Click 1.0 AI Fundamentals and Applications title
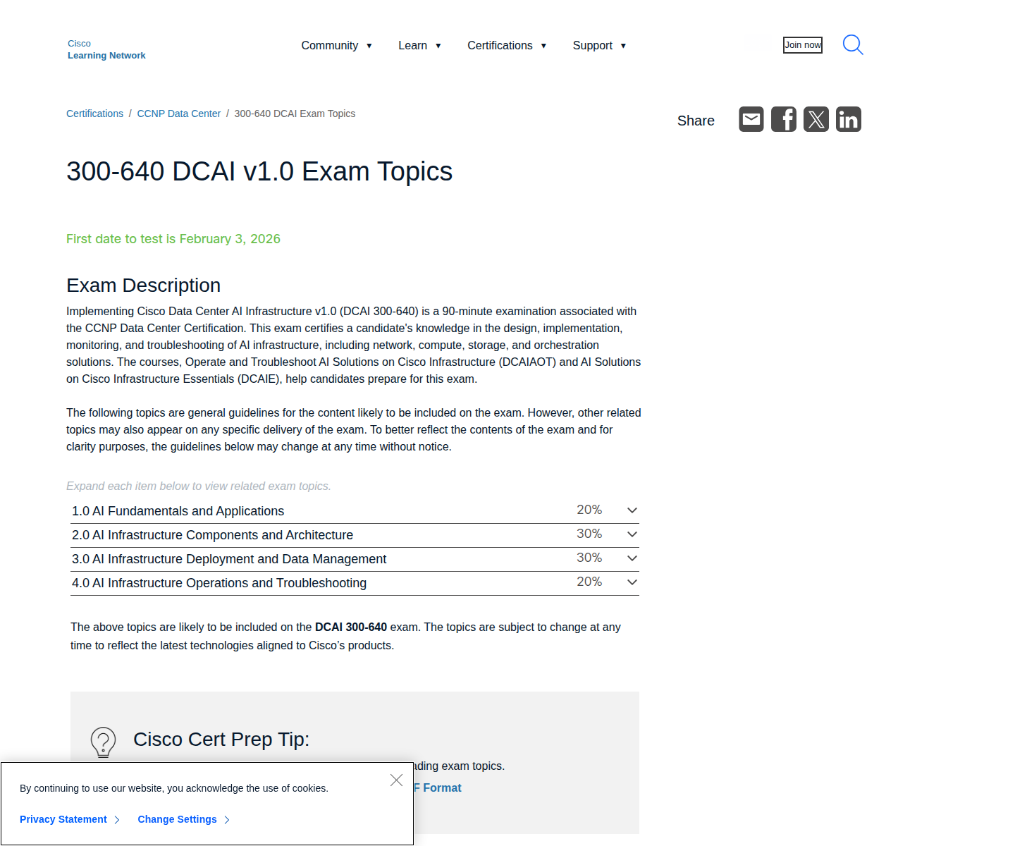The width and height of the screenshot is (1015, 846). [x=178, y=511]
